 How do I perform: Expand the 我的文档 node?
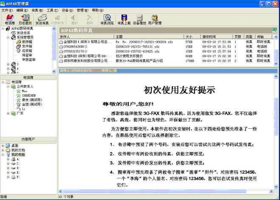(3, 150)
